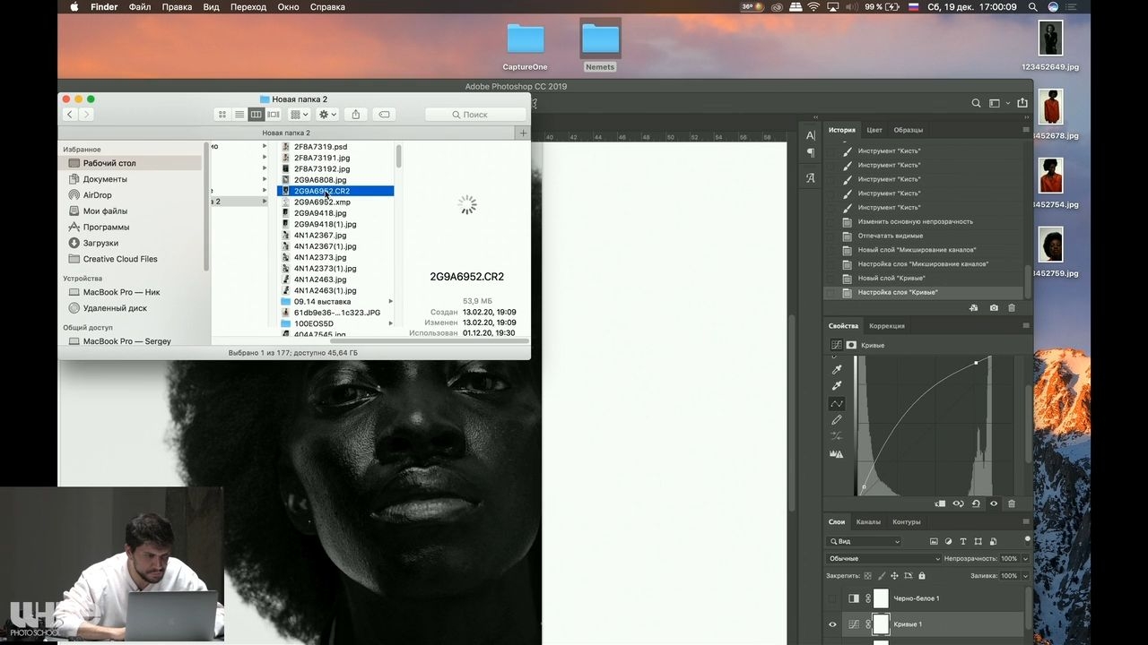Image resolution: width=1148 pixels, height=645 pixels.
Task: Open the layer filter type dropdown Вид
Action: tap(864, 542)
